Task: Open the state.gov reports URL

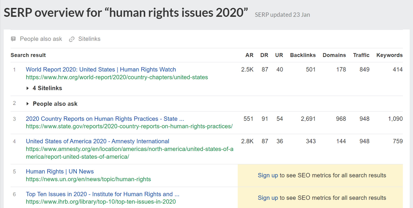Action: pyautogui.click(x=129, y=126)
